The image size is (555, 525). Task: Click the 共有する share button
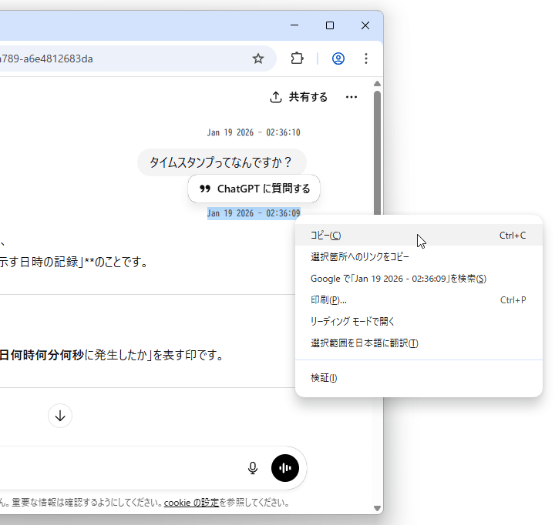(x=298, y=97)
